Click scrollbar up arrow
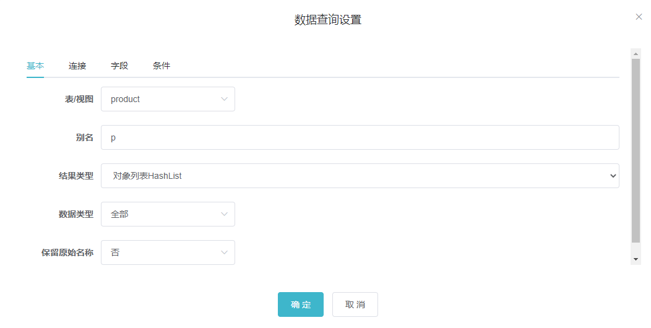This screenshot has width=651, height=328. [x=636, y=54]
